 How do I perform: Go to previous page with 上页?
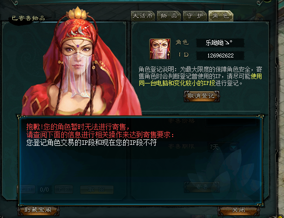26,190
